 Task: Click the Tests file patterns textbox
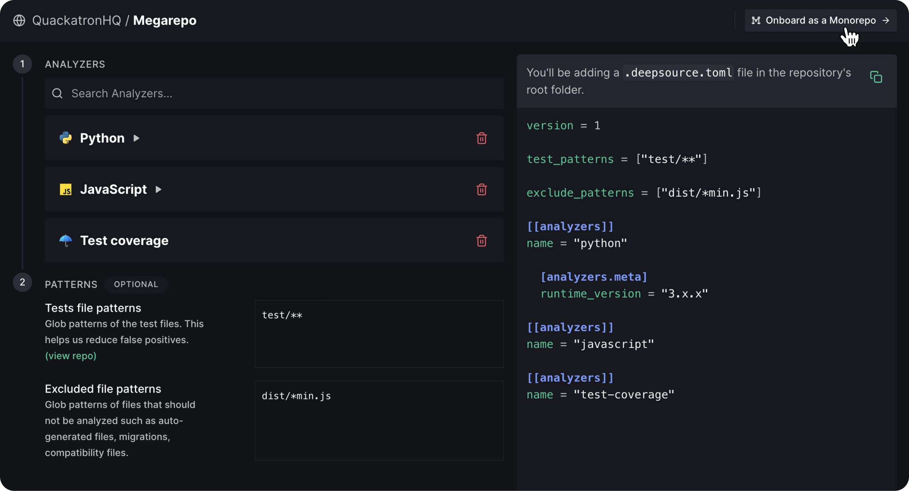[379, 334]
